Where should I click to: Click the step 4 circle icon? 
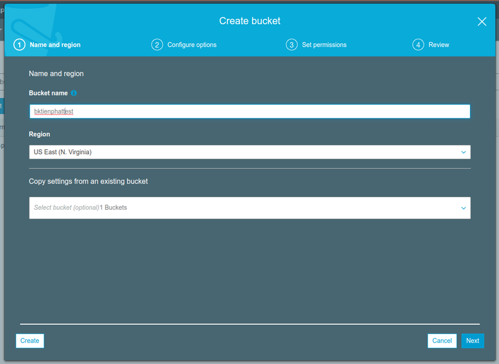tap(418, 45)
